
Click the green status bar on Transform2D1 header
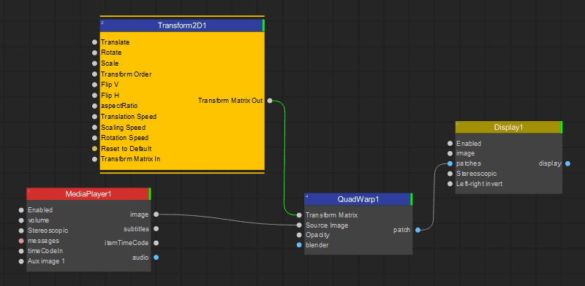(x=263, y=26)
